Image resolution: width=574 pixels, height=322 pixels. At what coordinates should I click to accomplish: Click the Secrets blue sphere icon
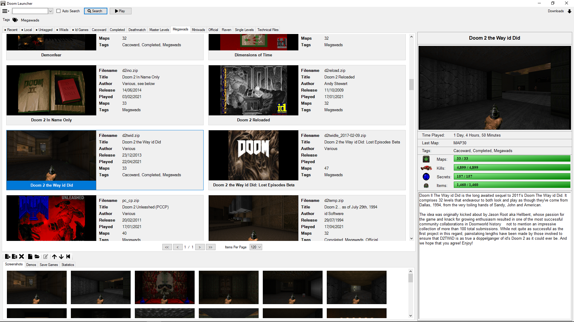[x=426, y=177]
